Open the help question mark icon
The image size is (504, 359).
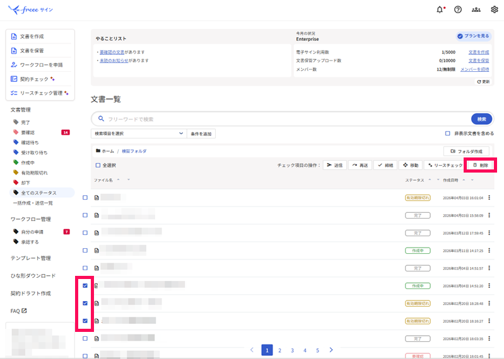pos(458,9)
